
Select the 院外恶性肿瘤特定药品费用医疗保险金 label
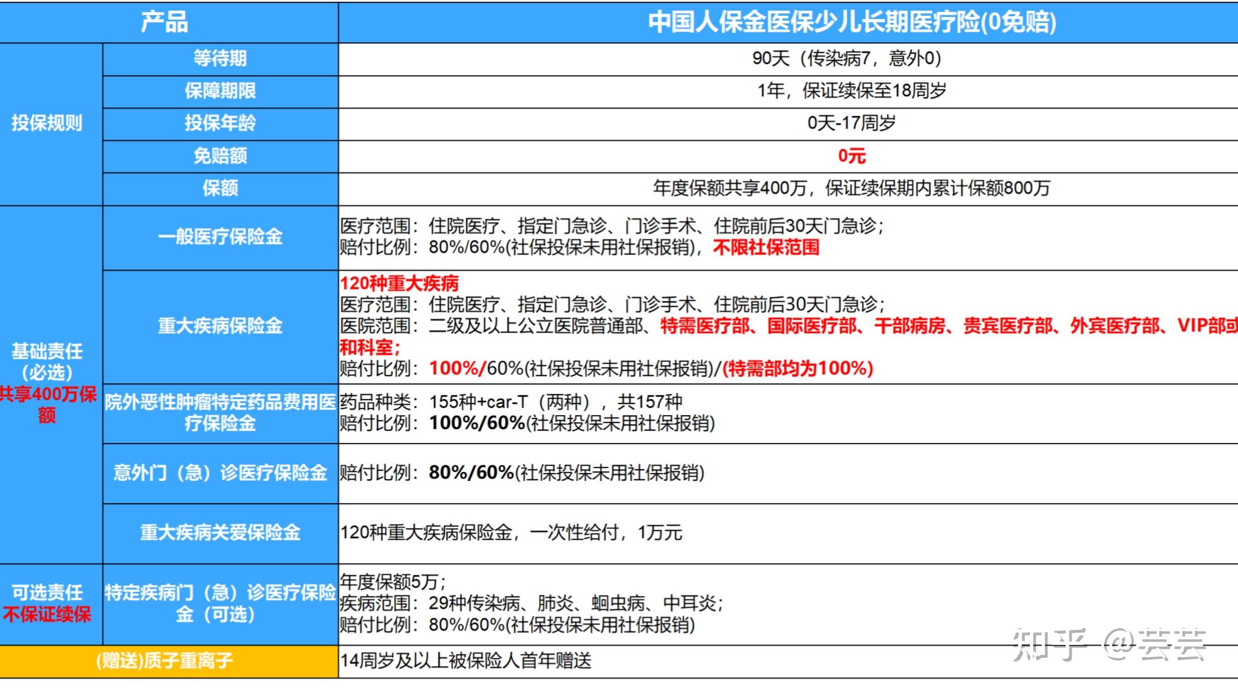220,412
